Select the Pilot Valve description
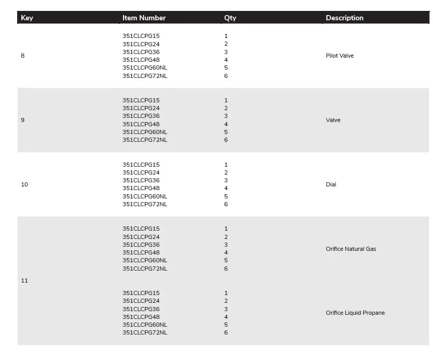The image size is (443, 361). click(340, 56)
